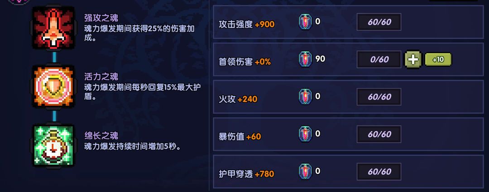This screenshot has width=489, height=192.
Task: Select the 攻击强度 +900 stat label
Action: 246,24
